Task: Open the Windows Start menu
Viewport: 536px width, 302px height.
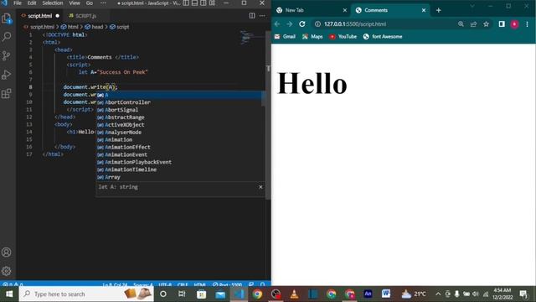Action: tap(9, 294)
